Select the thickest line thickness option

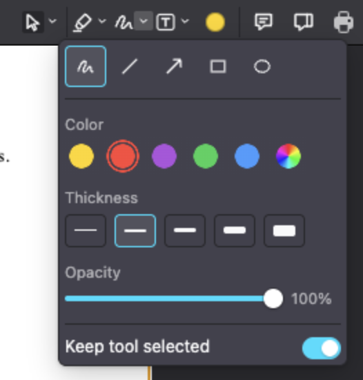point(284,231)
